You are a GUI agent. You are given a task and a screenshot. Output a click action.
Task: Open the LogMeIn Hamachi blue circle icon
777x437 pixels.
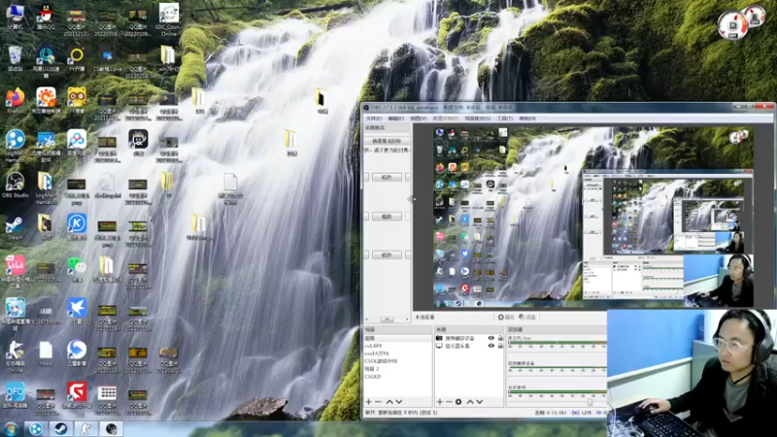click(x=16, y=145)
